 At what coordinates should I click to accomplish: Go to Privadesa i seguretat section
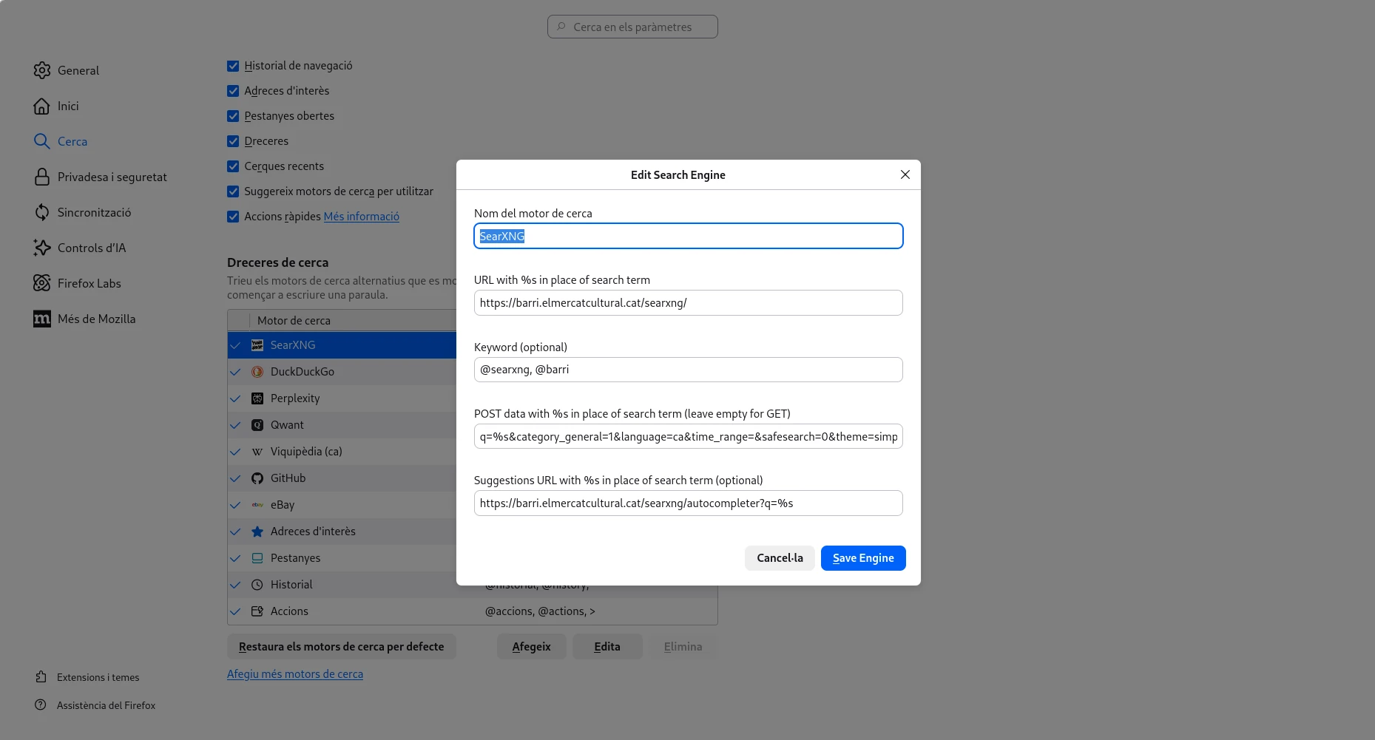[112, 177]
